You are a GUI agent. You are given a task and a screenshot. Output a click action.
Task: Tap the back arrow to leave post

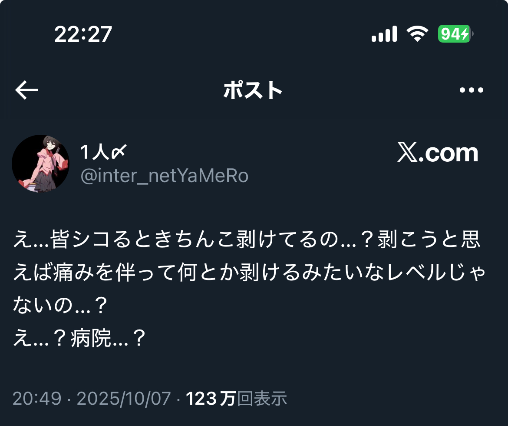point(26,90)
